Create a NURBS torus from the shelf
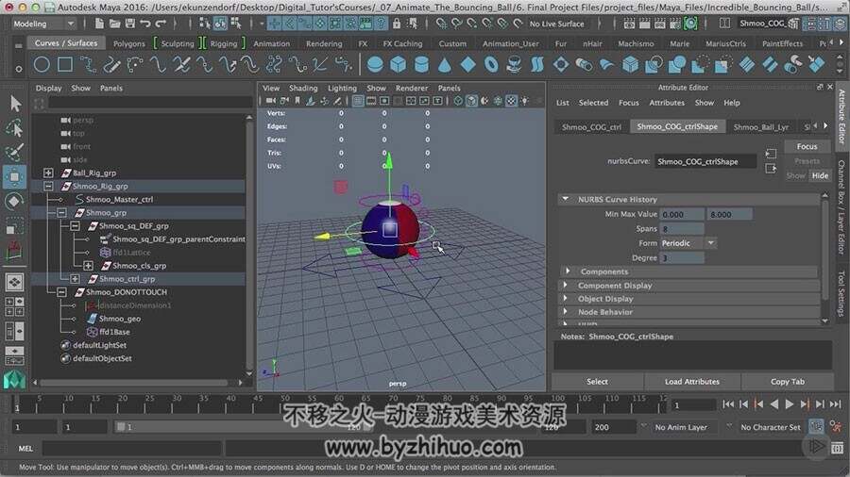This screenshot has width=850, height=477. click(x=491, y=64)
